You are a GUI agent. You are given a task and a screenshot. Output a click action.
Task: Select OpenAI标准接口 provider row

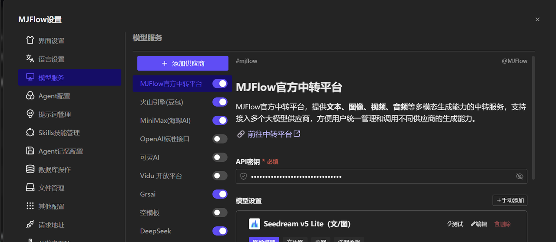pyautogui.click(x=182, y=139)
